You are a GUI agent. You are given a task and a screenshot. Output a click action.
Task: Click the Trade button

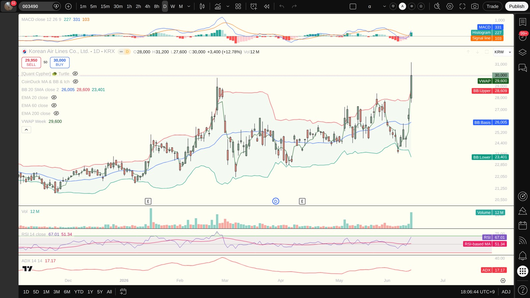click(x=492, y=6)
